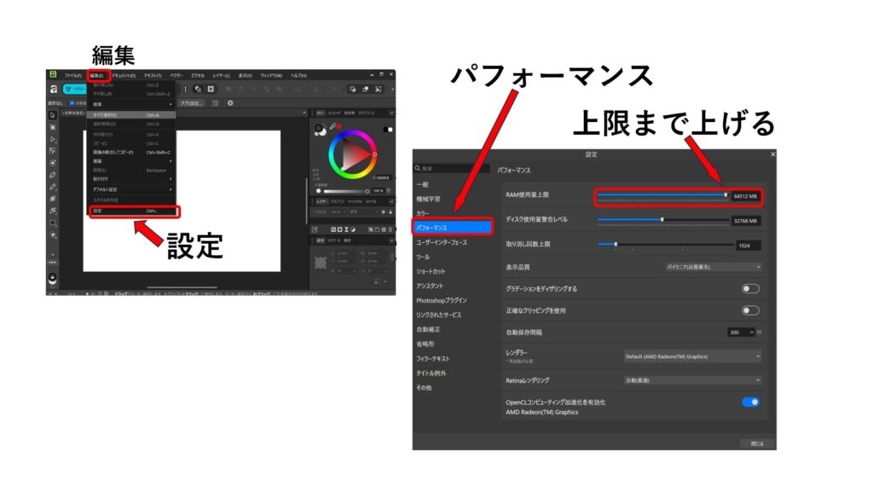
Task: Click the HSL color wheel triangle
Action: click(353, 155)
